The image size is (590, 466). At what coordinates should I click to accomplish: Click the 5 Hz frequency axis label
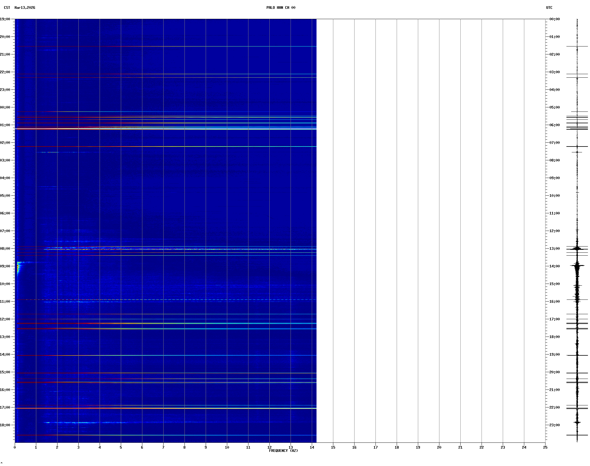click(x=121, y=447)
